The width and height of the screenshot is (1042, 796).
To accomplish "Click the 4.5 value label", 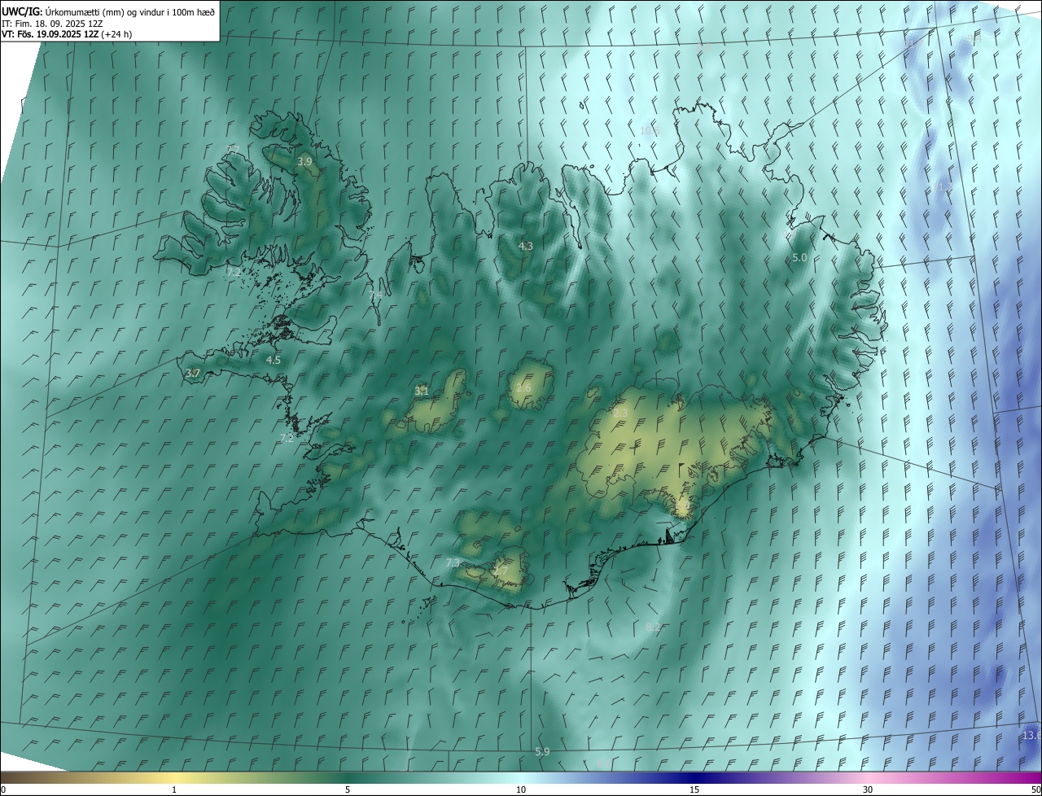I will tap(274, 360).
